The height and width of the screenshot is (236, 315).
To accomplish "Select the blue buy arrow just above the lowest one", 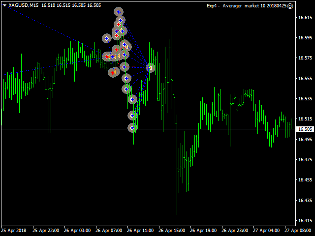I will coord(132,116).
